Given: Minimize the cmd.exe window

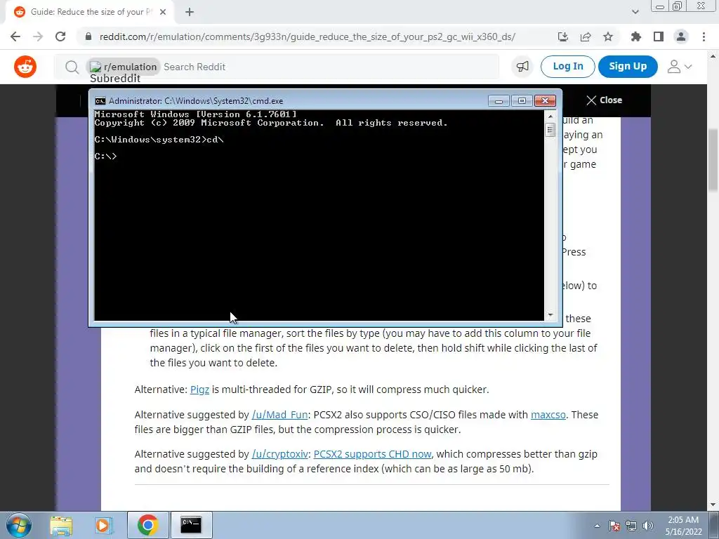Looking at the screenshot, I should click(499, 101).
